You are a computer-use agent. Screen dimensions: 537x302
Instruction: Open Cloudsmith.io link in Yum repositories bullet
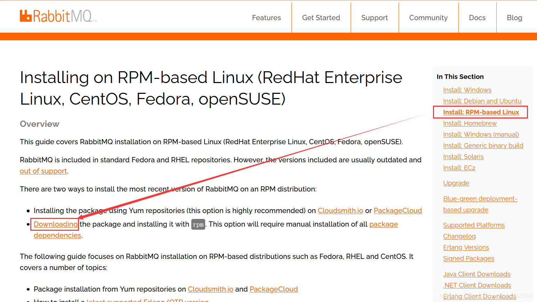(x=340, y=211)
